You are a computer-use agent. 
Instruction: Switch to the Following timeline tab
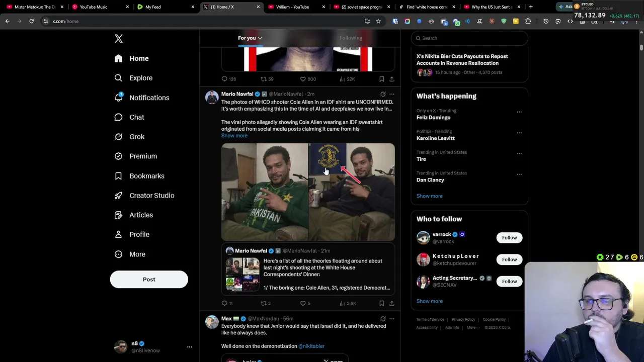(x=351, y=38)
